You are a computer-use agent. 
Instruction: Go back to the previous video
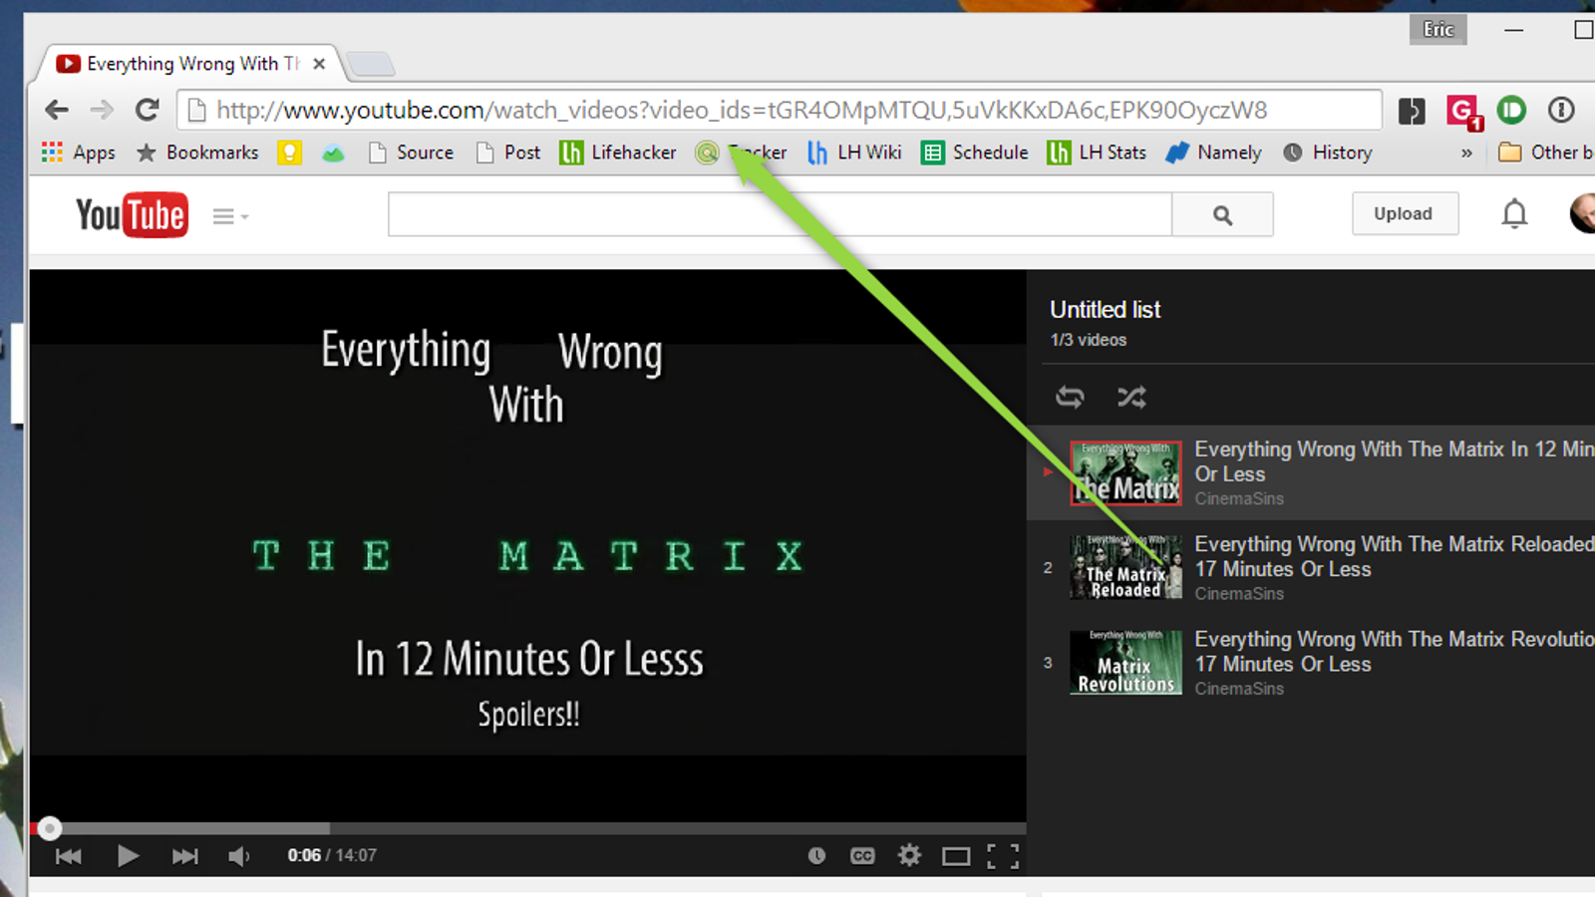tap(69, 856)
